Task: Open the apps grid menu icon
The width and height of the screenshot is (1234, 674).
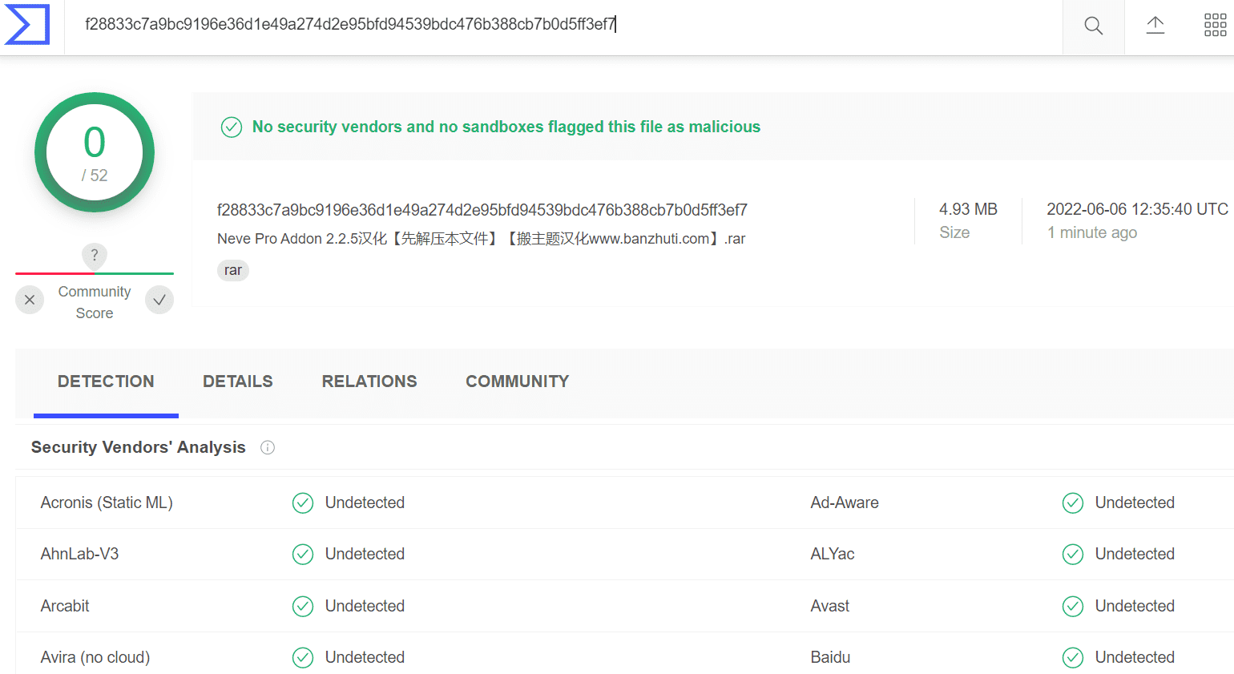Action: click(x=1215, y=26)
